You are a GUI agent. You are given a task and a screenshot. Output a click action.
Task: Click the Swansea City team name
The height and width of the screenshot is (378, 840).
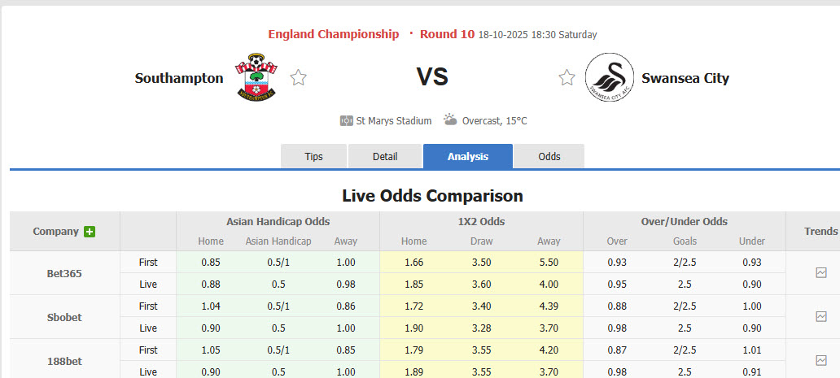(x=685, y=78)
